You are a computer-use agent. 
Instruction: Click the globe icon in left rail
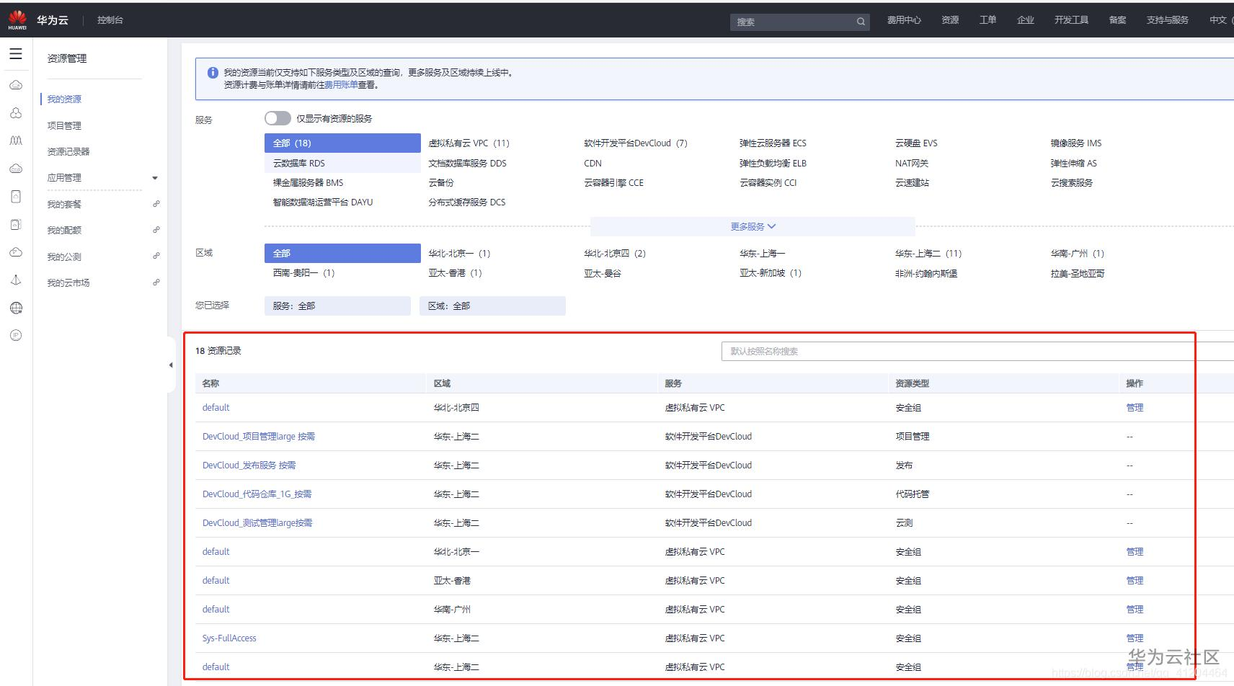pyautogui.click(x=16, y=308)
